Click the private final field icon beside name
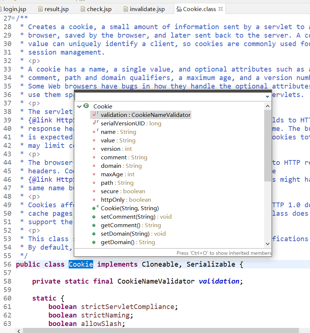This screenshot has width=310, height=333. click(x=95, y=131)
